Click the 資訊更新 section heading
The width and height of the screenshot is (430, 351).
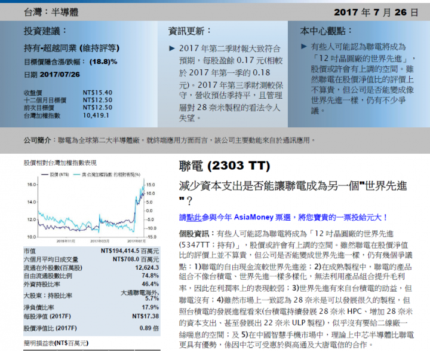189,30
